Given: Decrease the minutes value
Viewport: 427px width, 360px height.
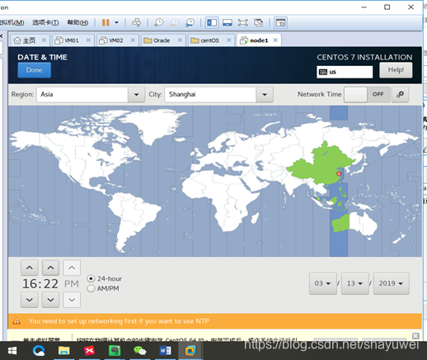Looking at the screenshot, I should [50, 300].
